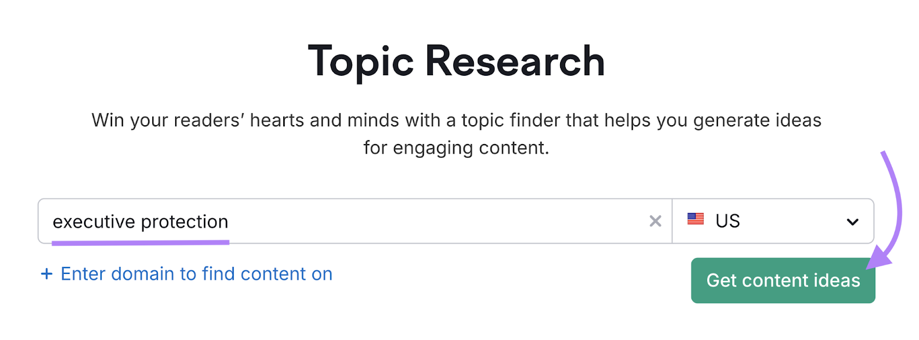The height and width of the screenshot is (340, 919).
Task: Click the downward arrow beside US
Action: pos(852,221)
